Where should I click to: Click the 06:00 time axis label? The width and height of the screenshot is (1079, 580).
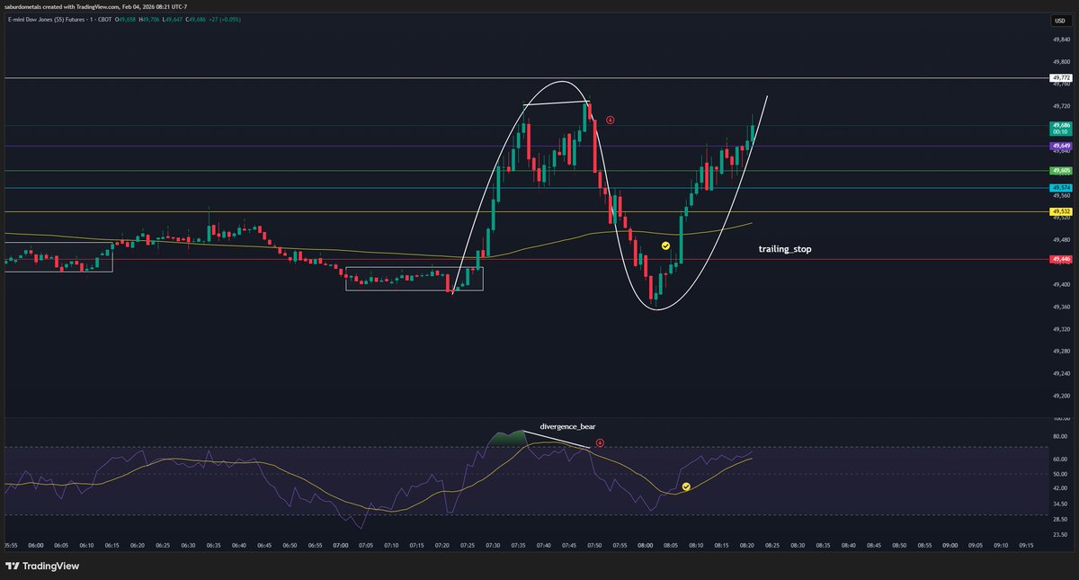click(x=36, y=545)
